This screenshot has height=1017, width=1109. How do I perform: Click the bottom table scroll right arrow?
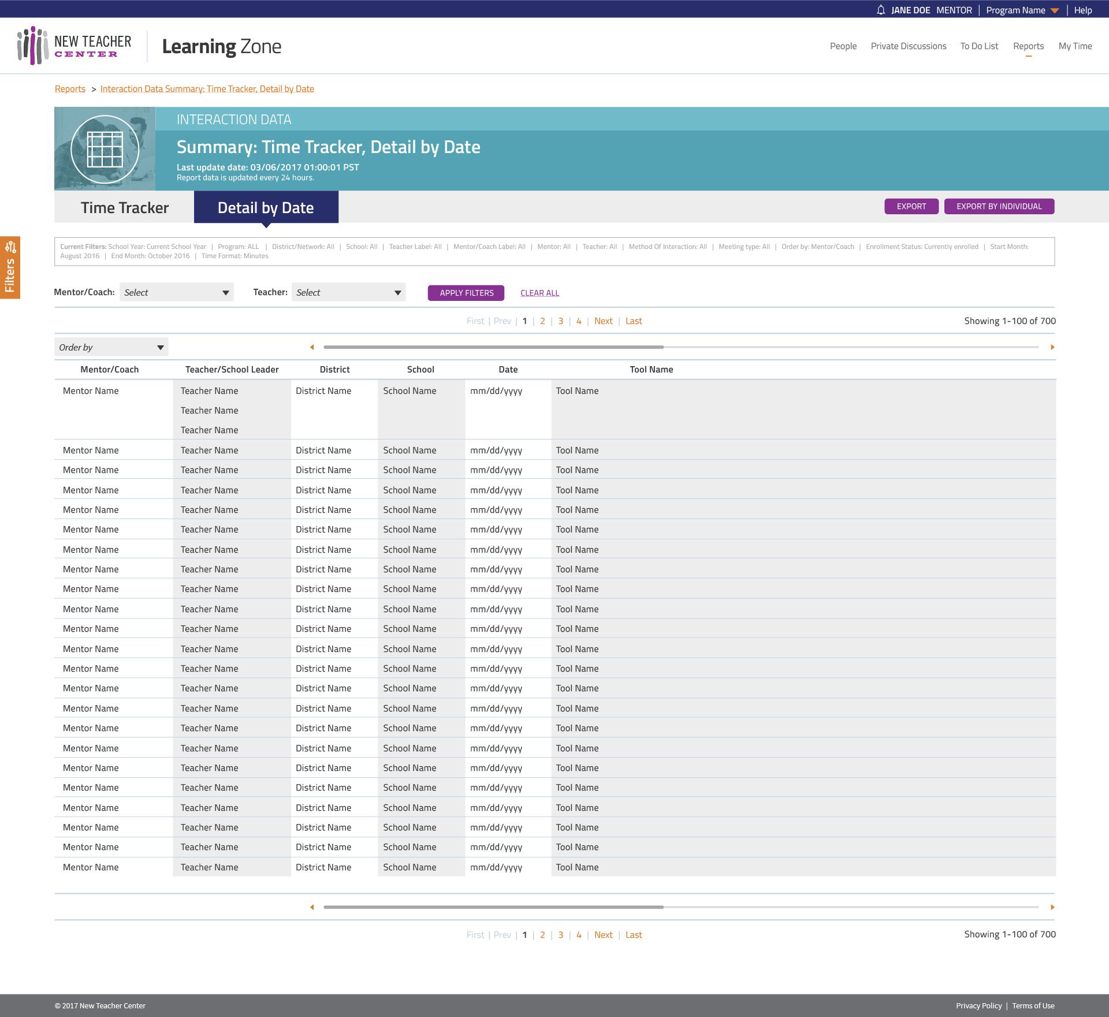click(x=1052, y=907)
